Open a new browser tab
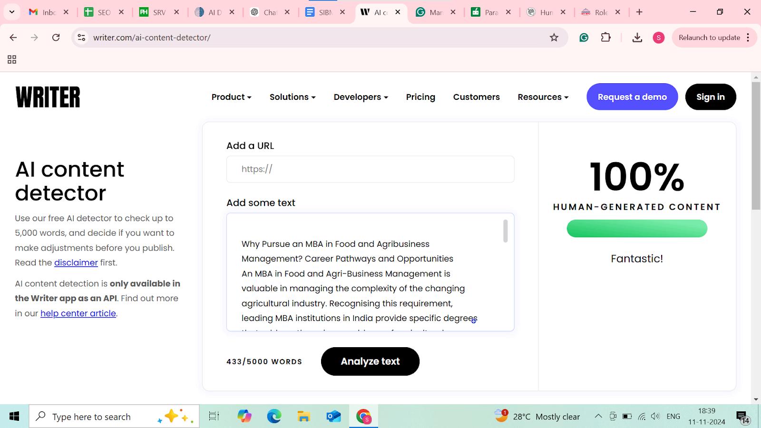Image resolution: width=761 pixels, height=428 pixels. 639,12
